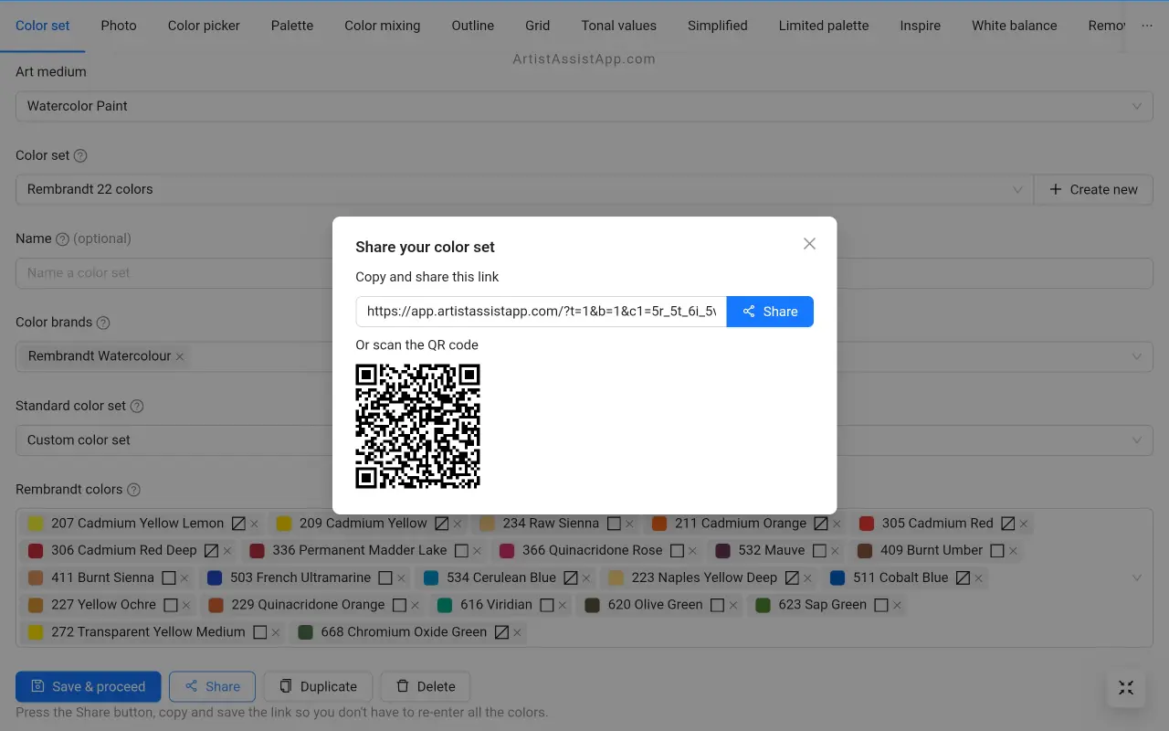Toggle the 306 Cadmium Red Deep checkbox
Image resolution: width=1169 pixels, height=731 pixels.
pos(211,551)
